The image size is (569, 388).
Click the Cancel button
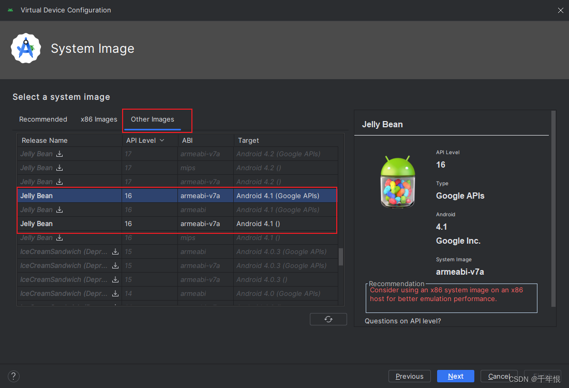(x=499, y=377)
